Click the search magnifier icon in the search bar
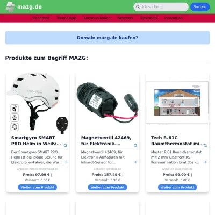 pos(138,7)
